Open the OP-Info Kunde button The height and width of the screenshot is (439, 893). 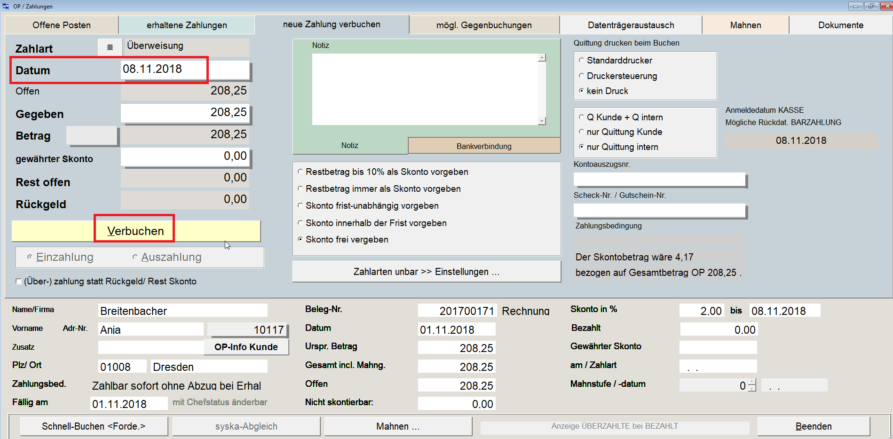click(246, 347)
